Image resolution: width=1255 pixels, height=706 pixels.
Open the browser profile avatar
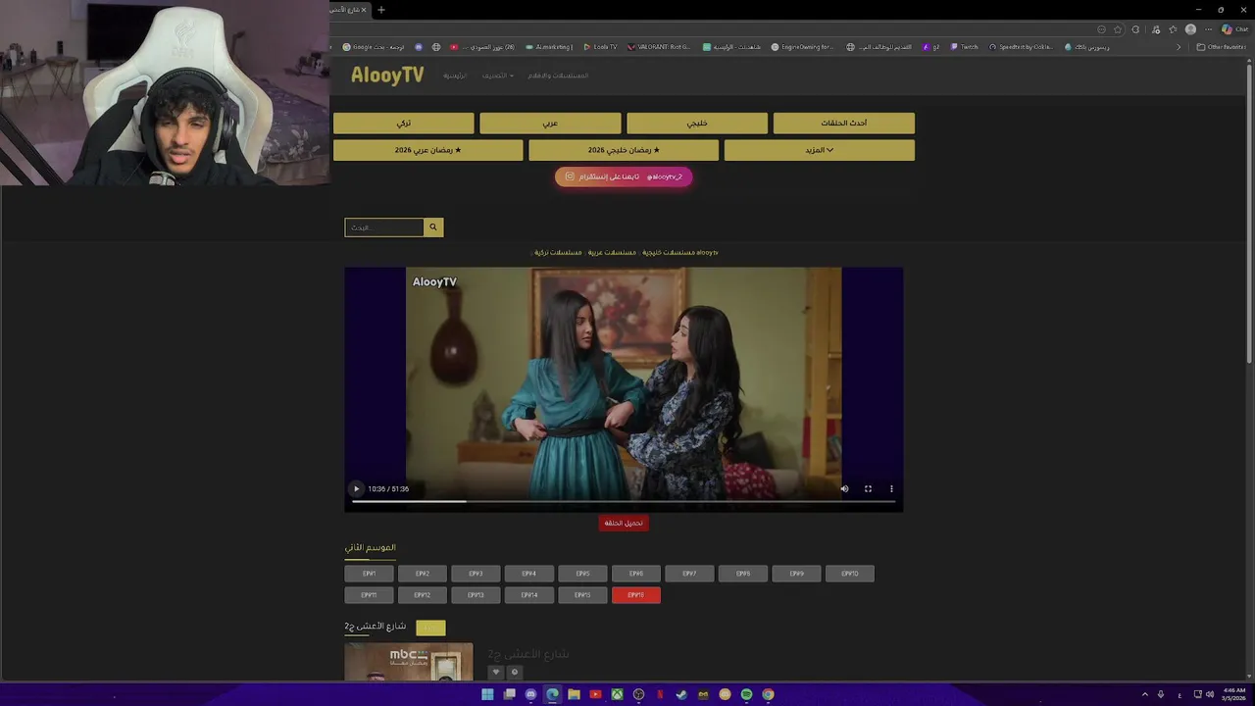(1190, 29)
